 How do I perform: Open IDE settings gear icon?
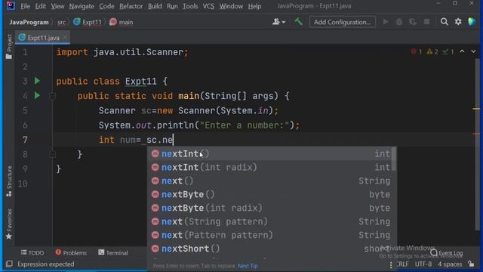(458, 22)
